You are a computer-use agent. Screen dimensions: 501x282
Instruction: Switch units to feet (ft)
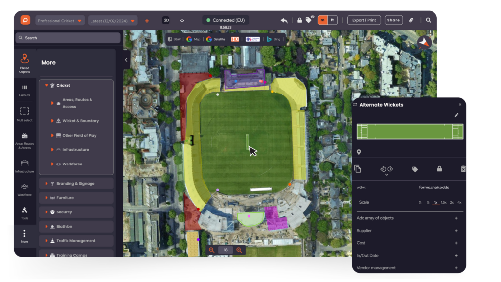[x=332, y=20]
